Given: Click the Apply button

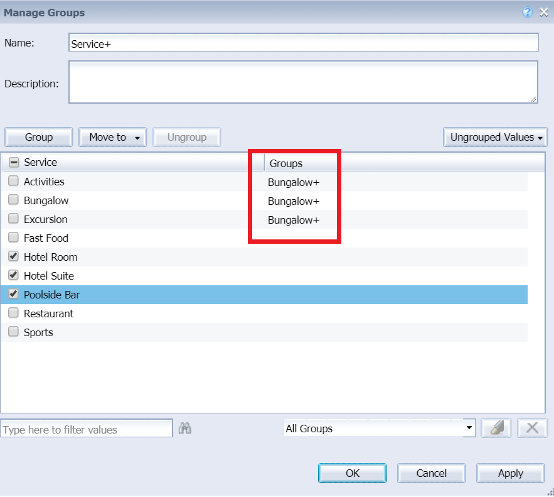Looking at the screenshot, I should [510, 473].
